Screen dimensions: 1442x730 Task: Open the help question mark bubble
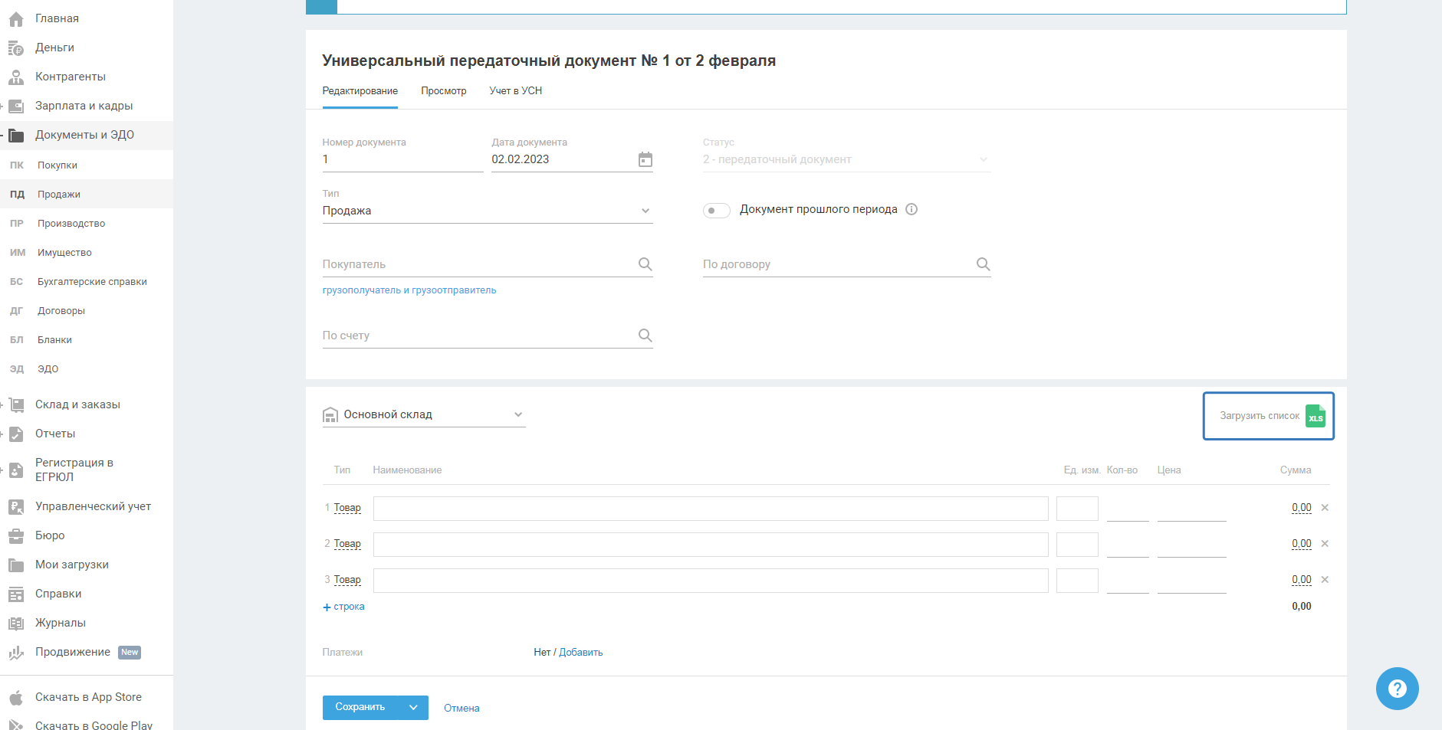(1397, 689)
